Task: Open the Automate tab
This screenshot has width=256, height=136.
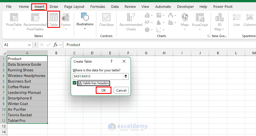Action: click(x=163, y=7)
